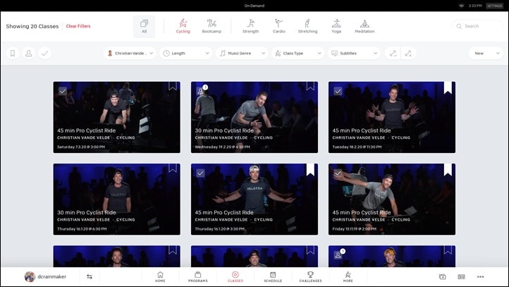This screenshot has height=287, width=509.
Task: Select the Yoga category icon
Action: click(x=336, y=26)
